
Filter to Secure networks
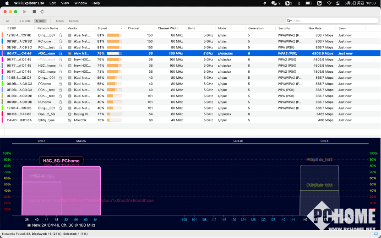point(74,21)
